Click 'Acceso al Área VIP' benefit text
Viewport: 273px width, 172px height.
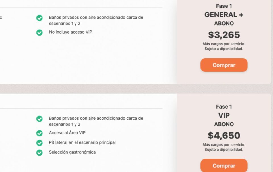tap(67, 133)
